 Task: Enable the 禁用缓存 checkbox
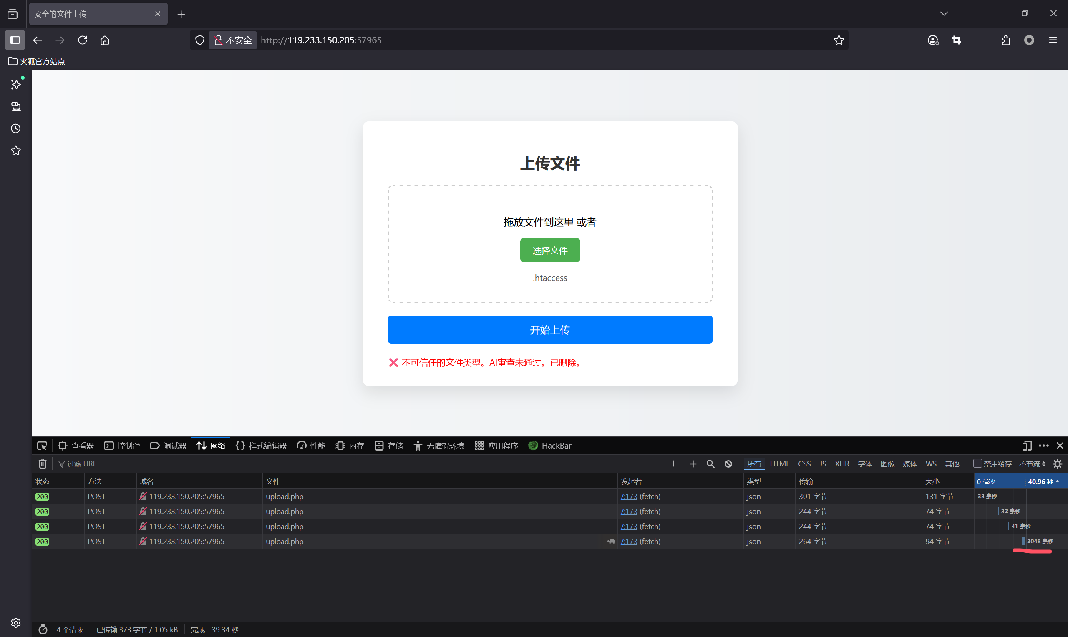(977, 464)
